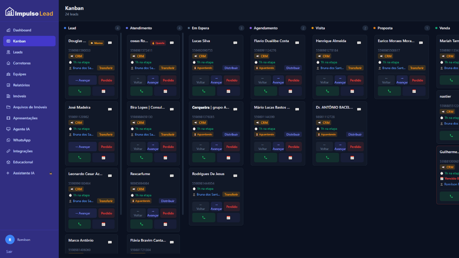Click the Aguardando badge on Mário Lucas card
This screenshot has height=258, width=459.
click(265, 134)
